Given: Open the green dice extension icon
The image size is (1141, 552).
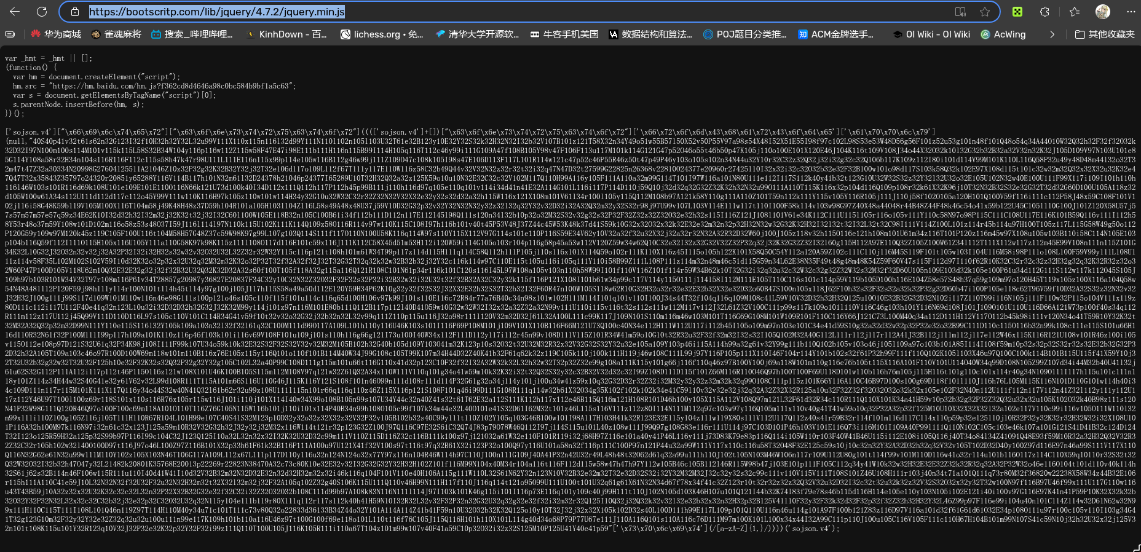Looking at the screenshot, I should click(1017, 12).
